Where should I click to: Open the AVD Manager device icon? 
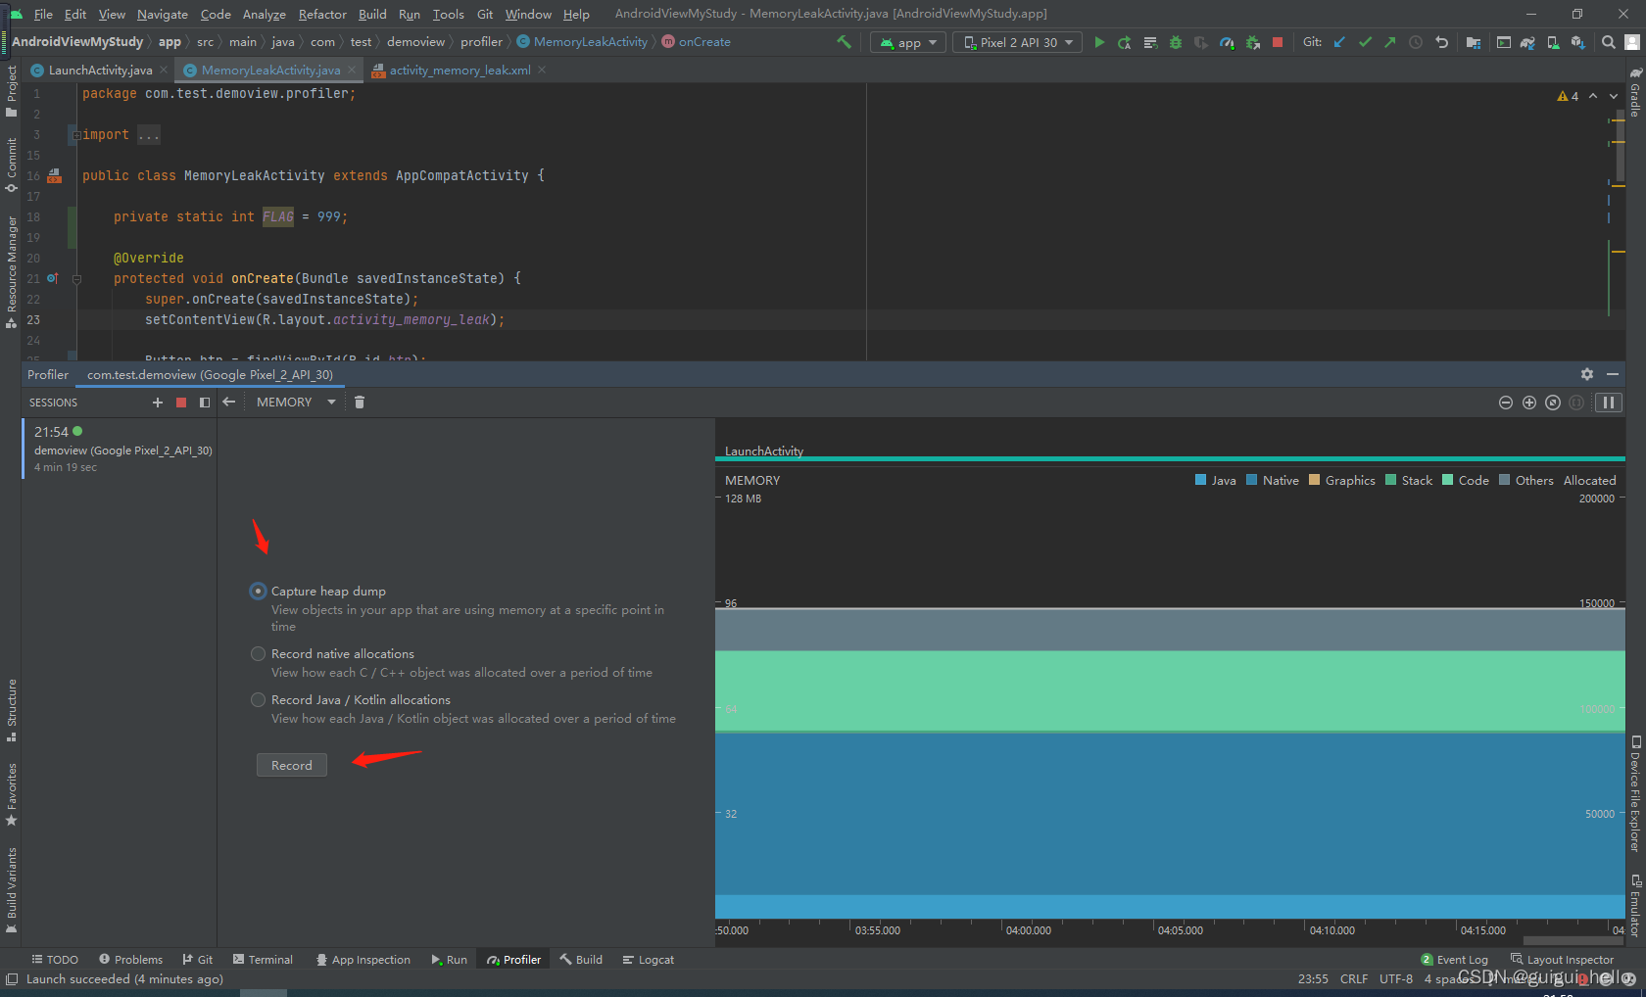click(1553, 42)
